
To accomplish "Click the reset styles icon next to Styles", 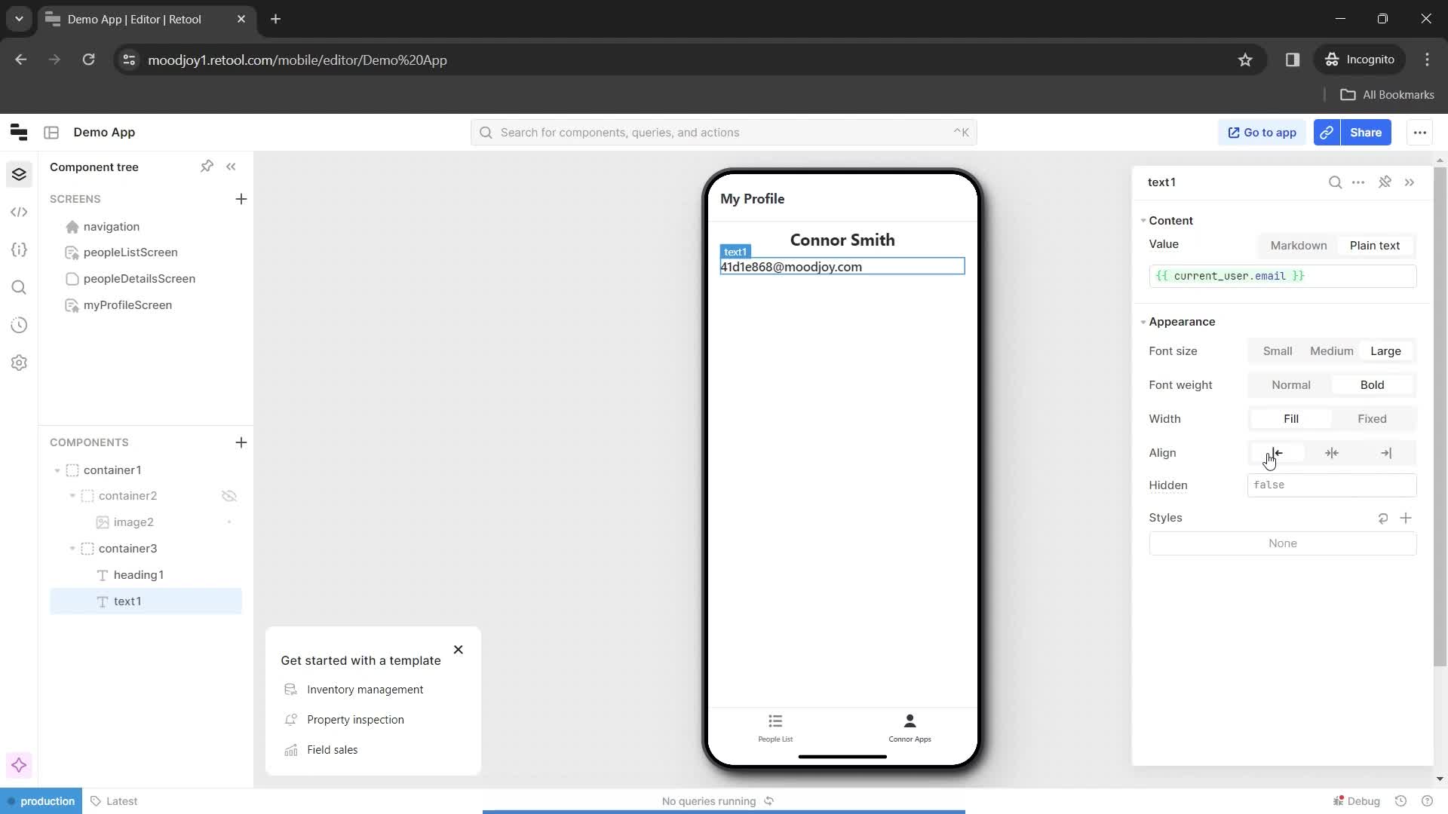I will pyautogui.click(x=1382, y=518).
